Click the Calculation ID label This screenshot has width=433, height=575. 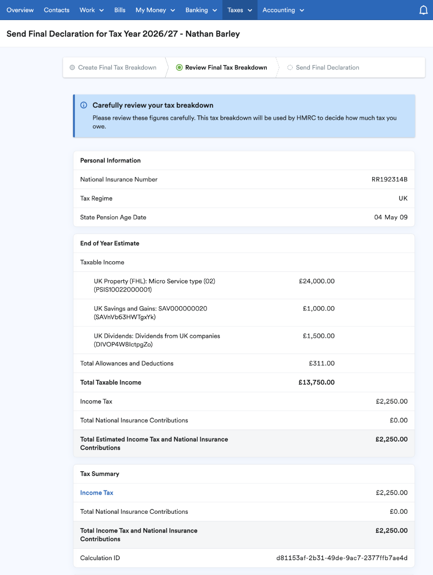100,558
